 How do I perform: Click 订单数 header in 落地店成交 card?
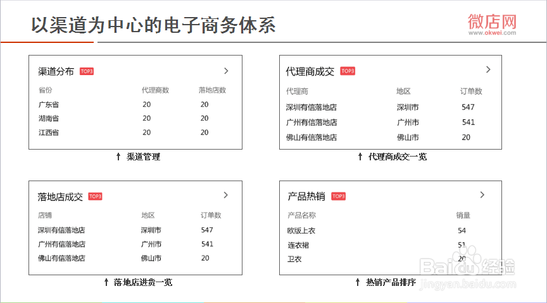(211, 215)
